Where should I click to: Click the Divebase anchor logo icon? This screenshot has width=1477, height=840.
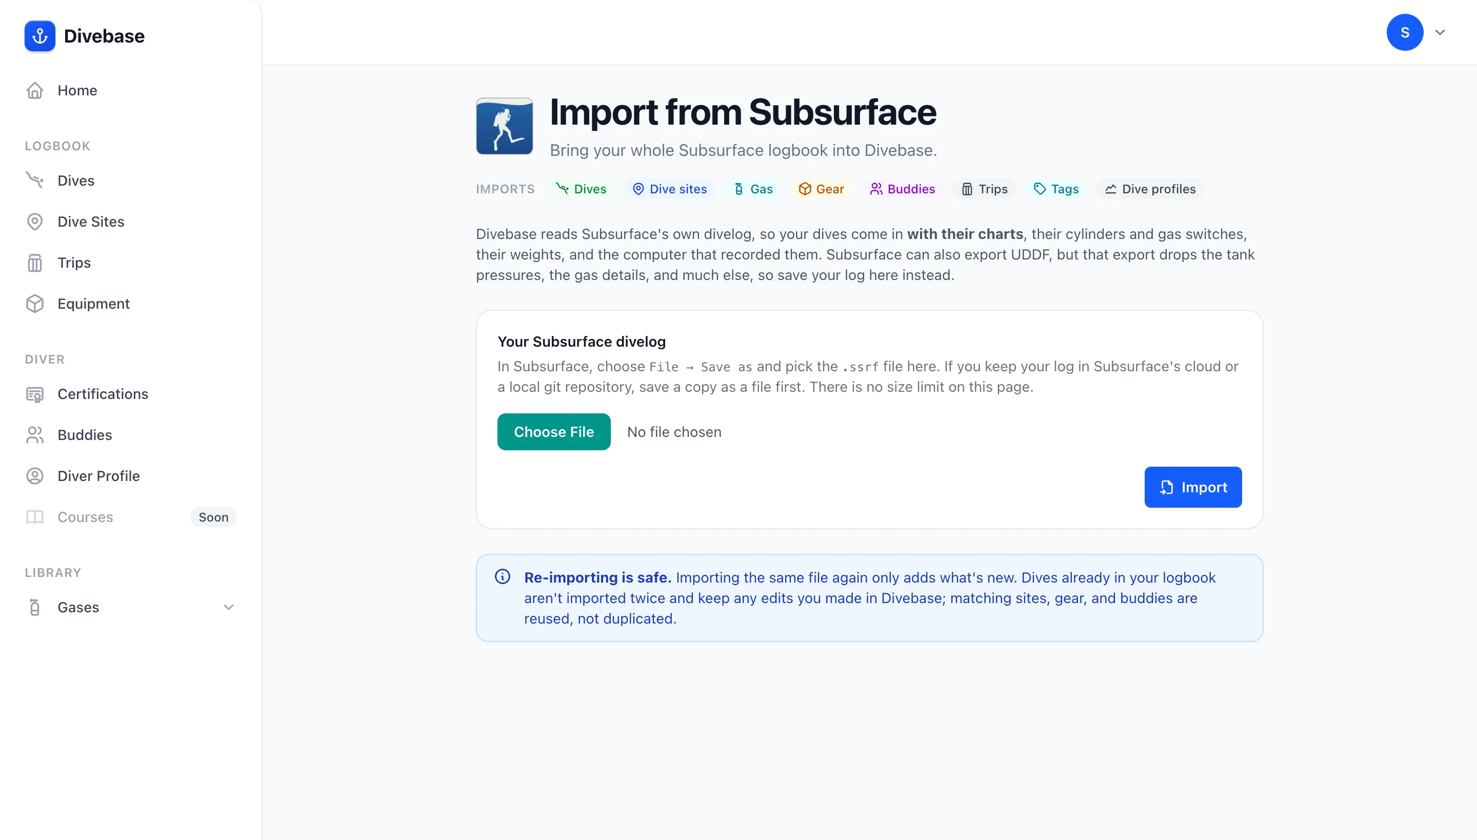[x=40, y=36]
